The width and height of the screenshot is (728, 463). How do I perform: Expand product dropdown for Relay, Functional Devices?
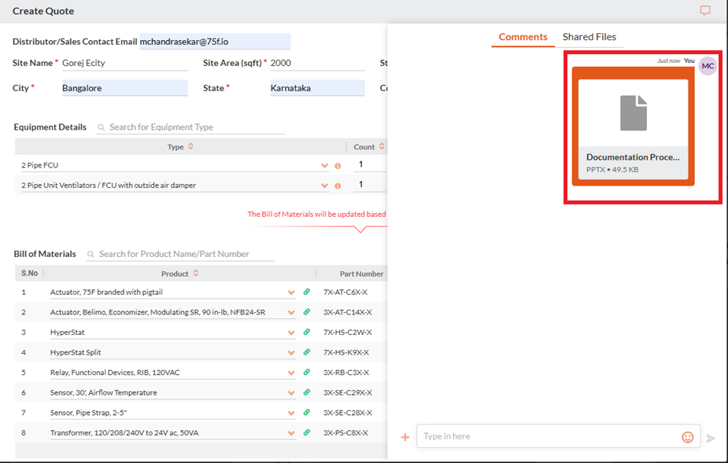(291, 373)
